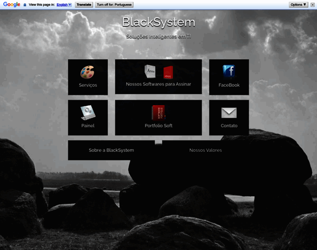Click the red Software Portfolio notebook icon

coord(158,112)
